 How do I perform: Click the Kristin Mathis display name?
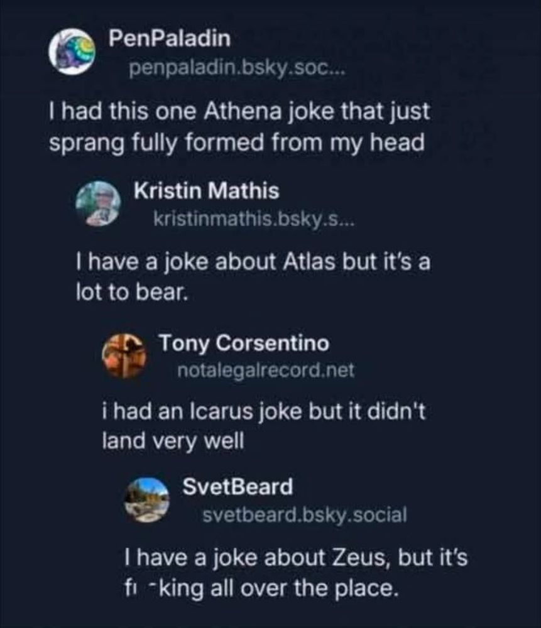coord(206,190)
